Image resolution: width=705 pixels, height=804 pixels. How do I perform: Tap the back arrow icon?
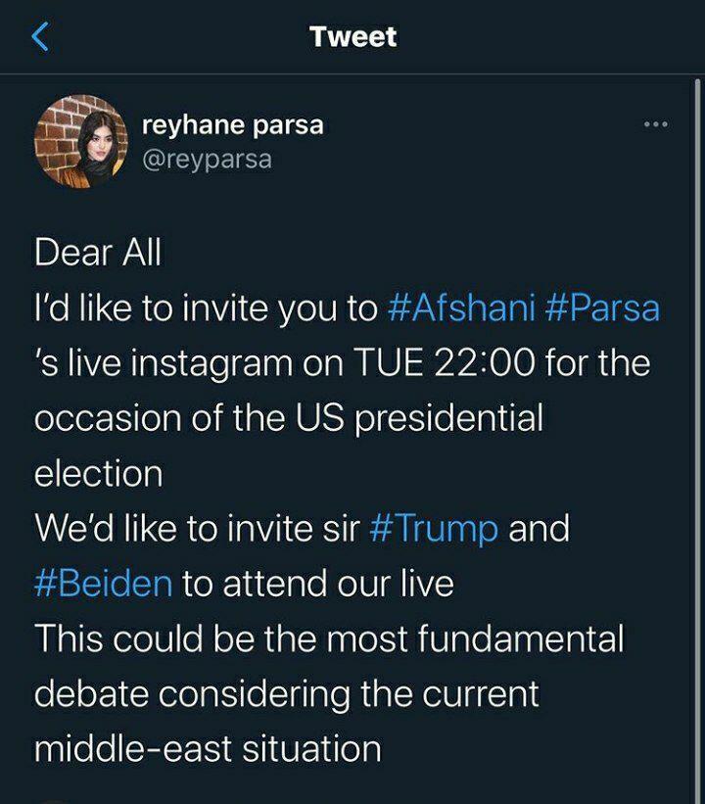[x=40, y=37]
